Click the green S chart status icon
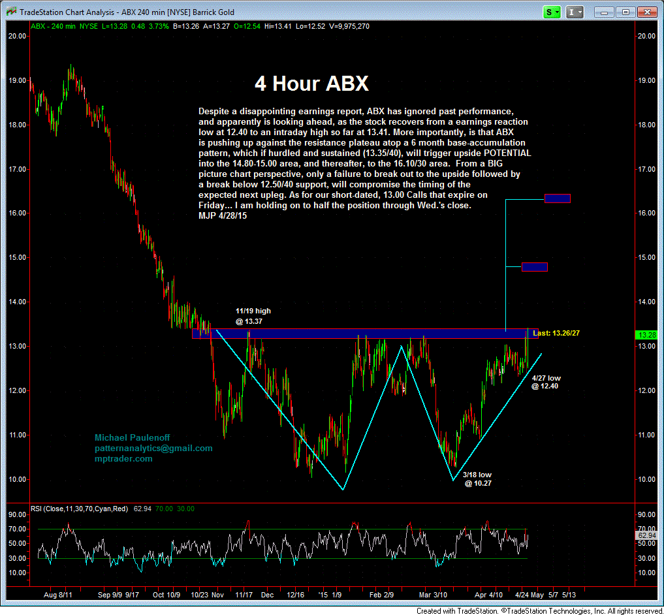The height and width of the screenshot is (615, 664). click(x=550, y=11)
